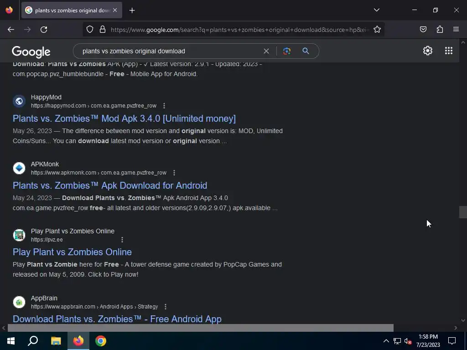View site security padlock info

coord(103,30)
